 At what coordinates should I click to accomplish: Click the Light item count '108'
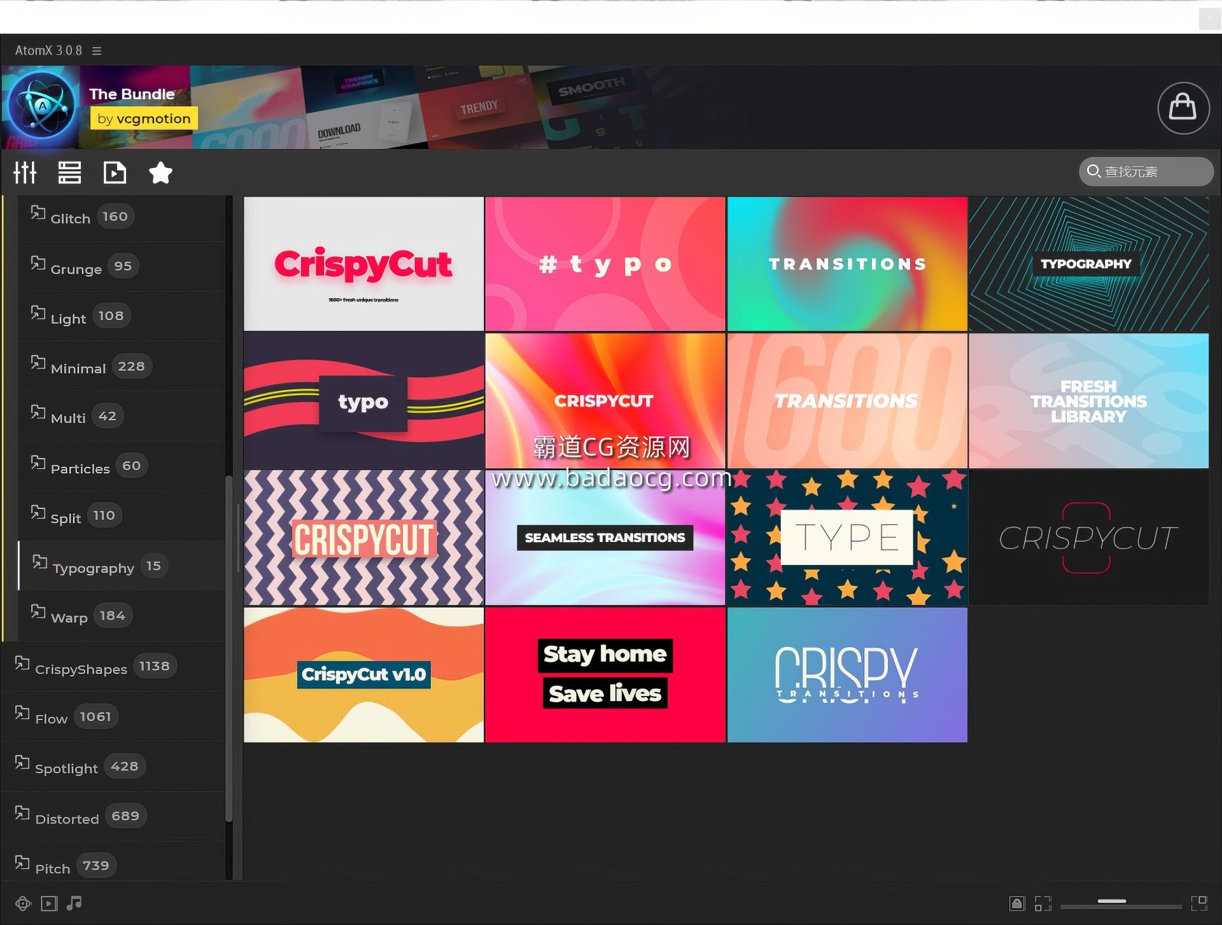(111, 316)
